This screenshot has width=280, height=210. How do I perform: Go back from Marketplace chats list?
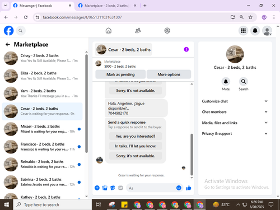coord(8,44)
